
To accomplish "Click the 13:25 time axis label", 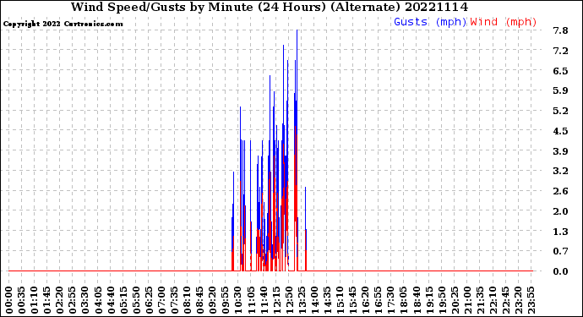I will (302, 300).
